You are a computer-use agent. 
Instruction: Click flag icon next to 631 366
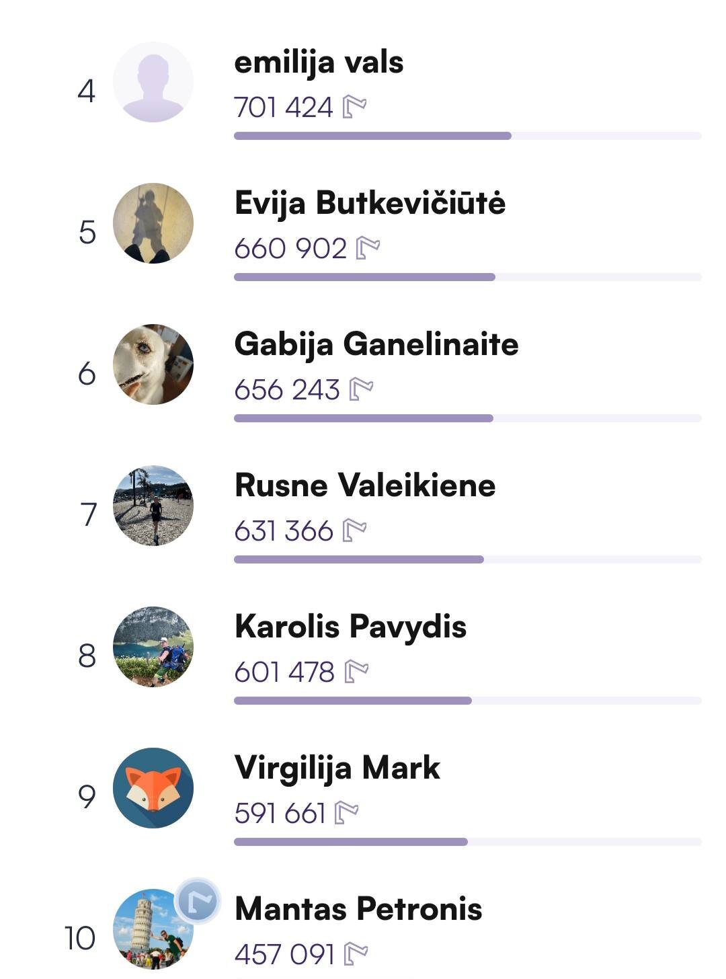354,531
